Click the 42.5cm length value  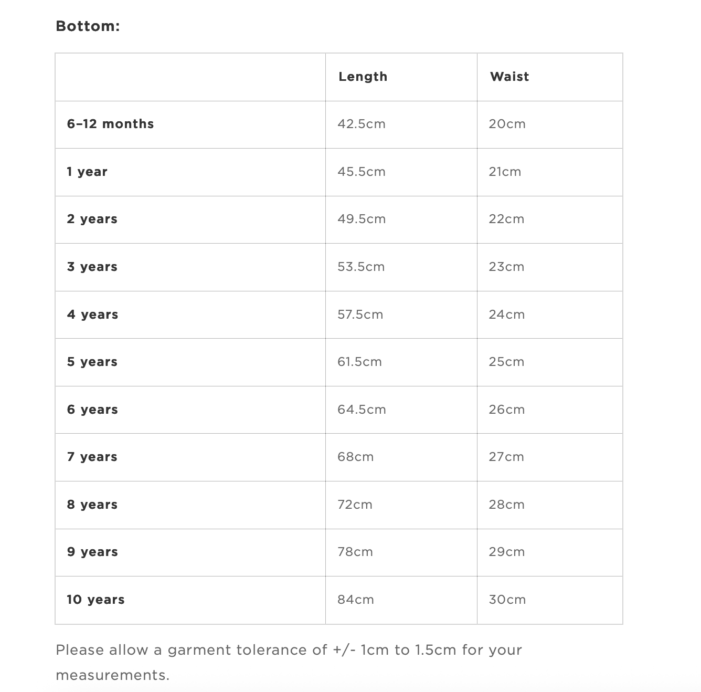pos(361,124)
